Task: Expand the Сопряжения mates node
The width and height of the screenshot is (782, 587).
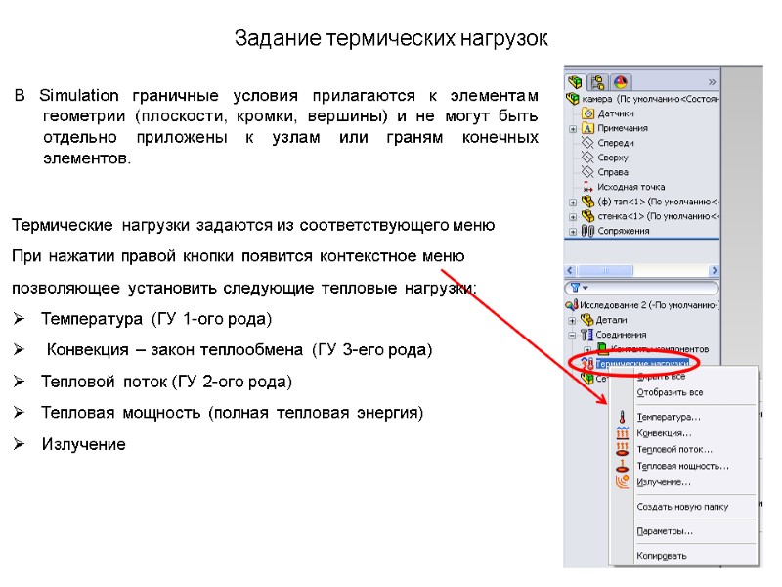Action: 573,232
